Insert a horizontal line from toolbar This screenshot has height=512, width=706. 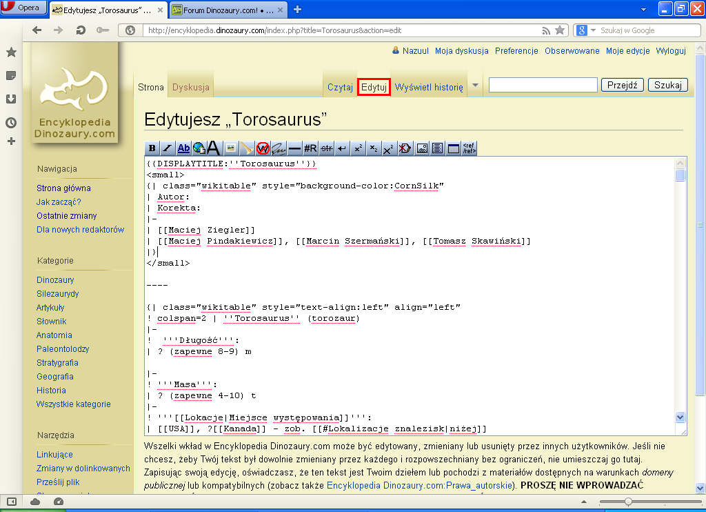click(x=294, y=148)
